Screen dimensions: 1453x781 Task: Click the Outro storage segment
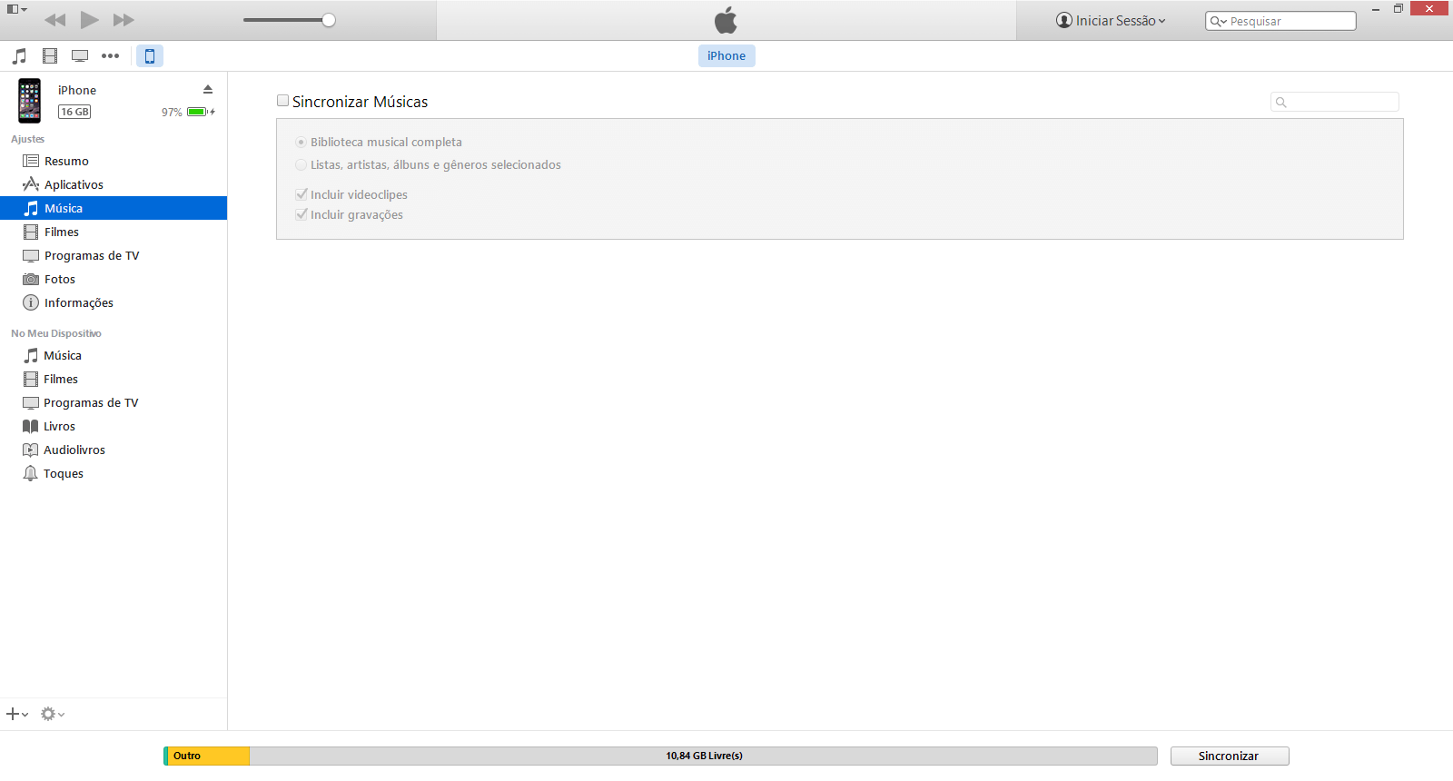(209, 756)
